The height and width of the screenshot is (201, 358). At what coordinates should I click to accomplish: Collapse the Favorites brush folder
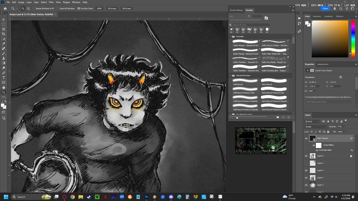coord(230,36)
